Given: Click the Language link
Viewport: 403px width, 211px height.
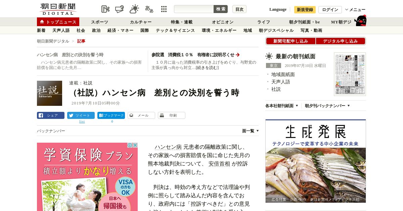Looking at the screenshot, I should (x=278, y=9).
